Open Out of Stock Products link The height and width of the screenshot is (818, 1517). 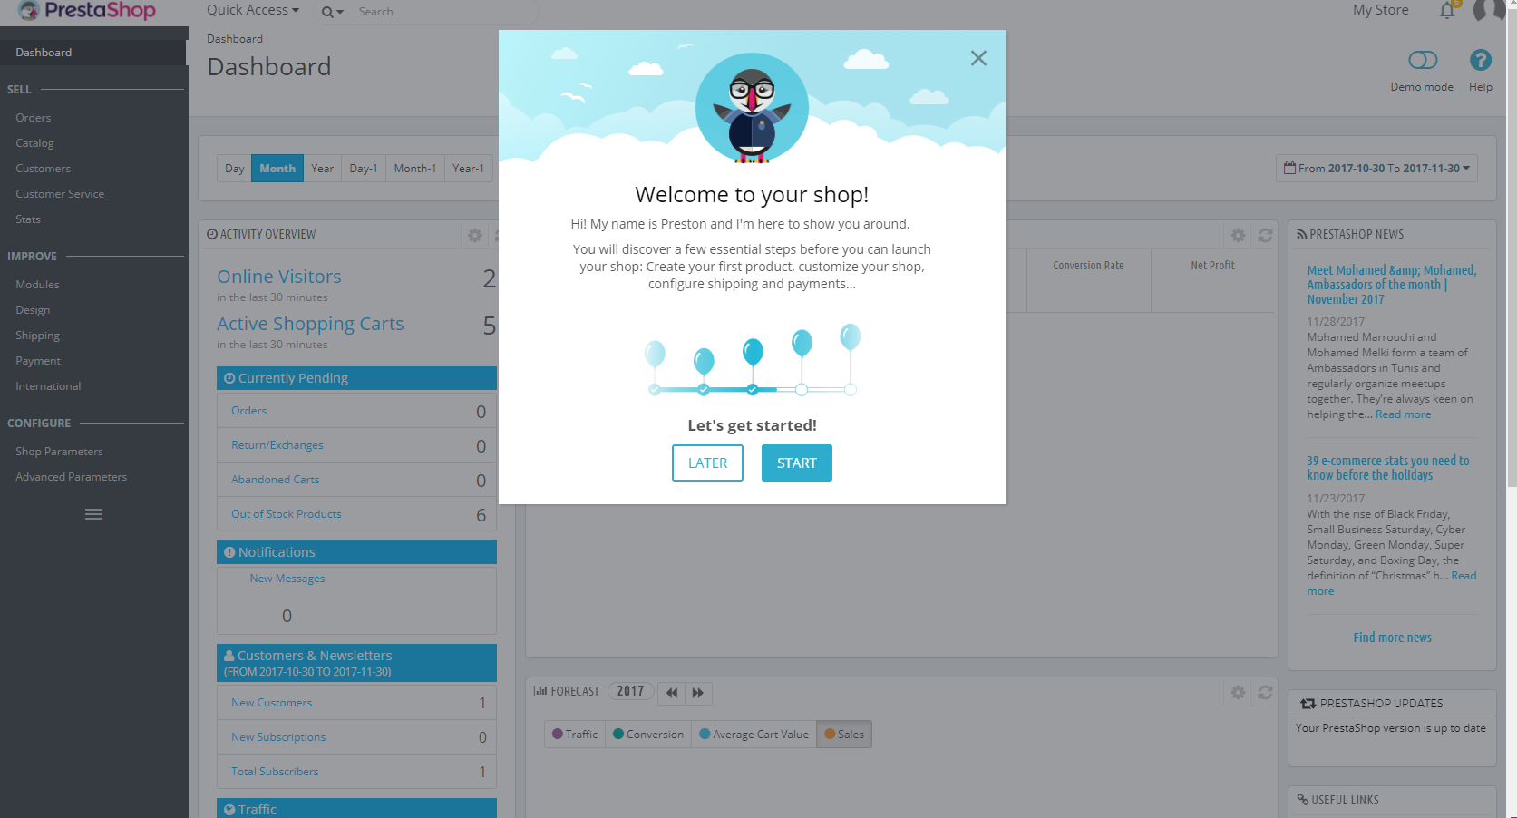[287, 514]
